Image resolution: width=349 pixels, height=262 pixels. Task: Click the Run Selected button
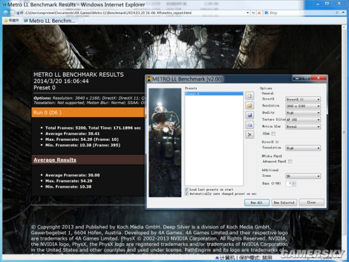pyautogui.click(x=284, y=203)
